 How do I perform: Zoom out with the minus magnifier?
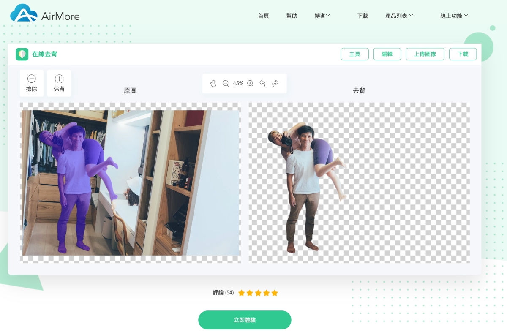(226, 84)
